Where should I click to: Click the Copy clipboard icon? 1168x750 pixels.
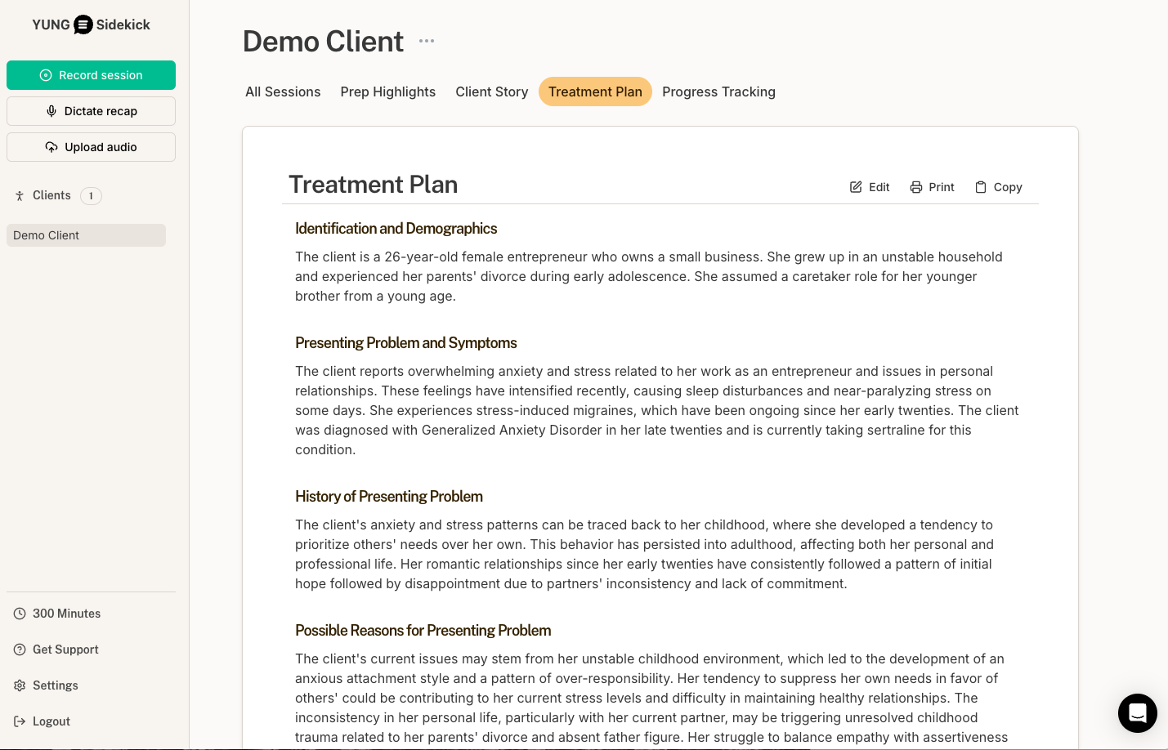point(981,187)
